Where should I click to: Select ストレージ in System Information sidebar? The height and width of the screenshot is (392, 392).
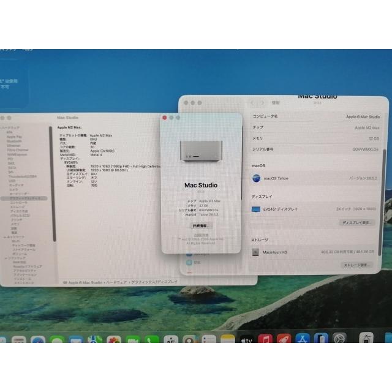point(18,207)
